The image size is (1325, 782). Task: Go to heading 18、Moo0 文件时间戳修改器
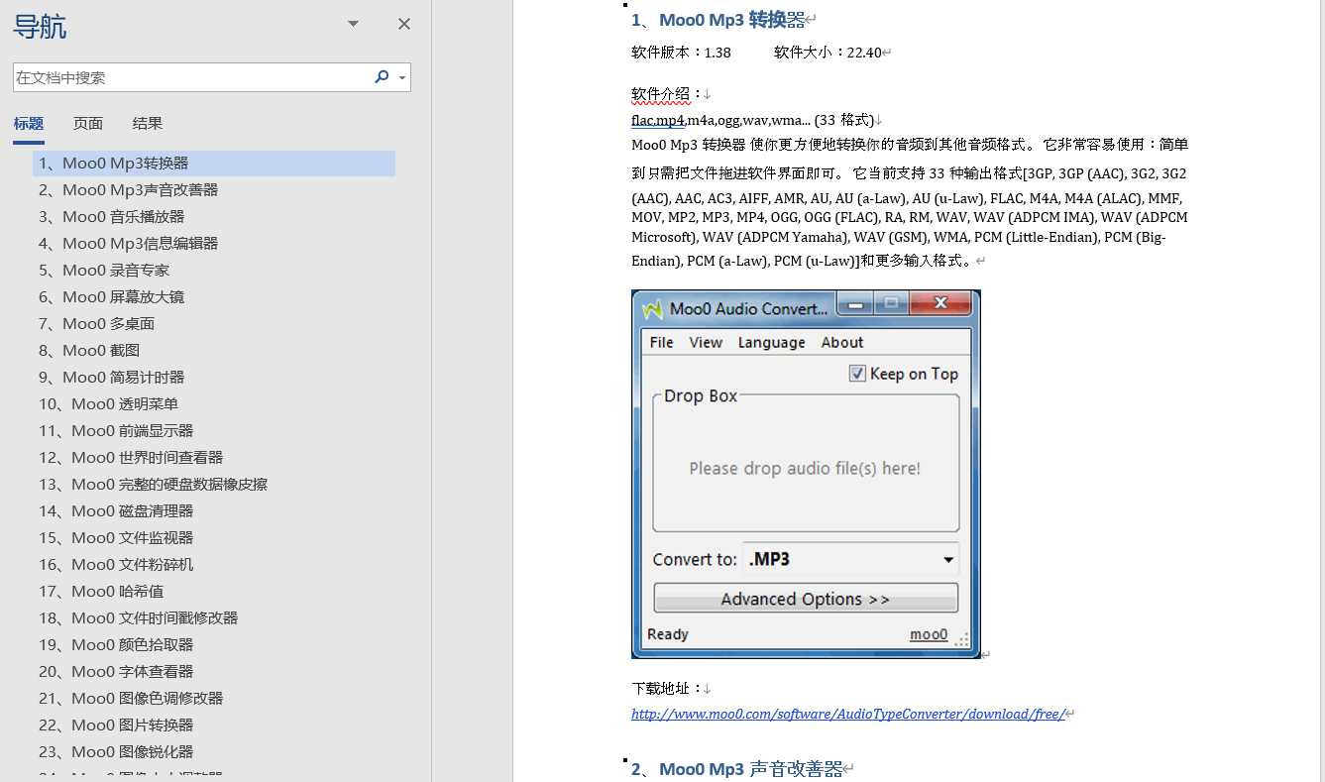(139, 618)
